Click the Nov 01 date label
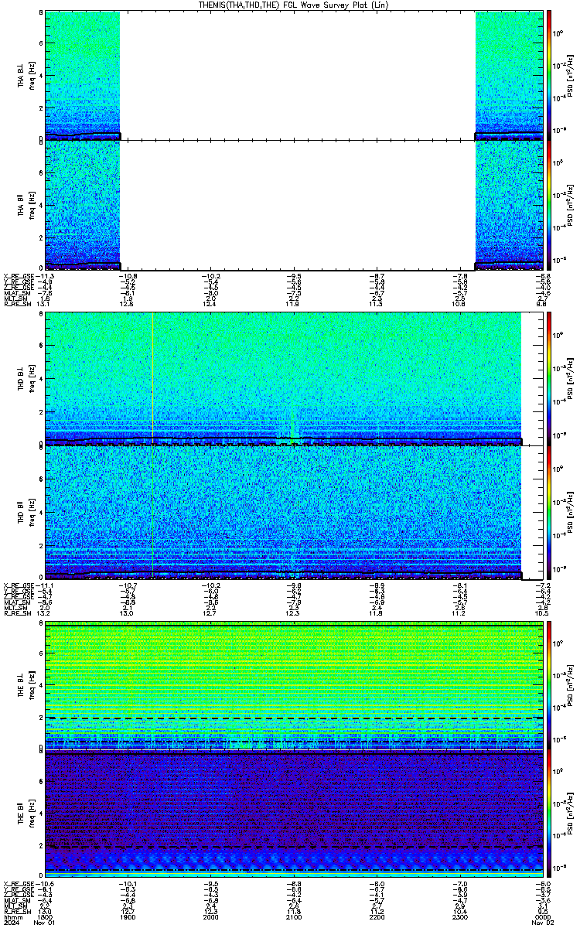This screenshot has height=928, width=580. (x=43, y=923)
